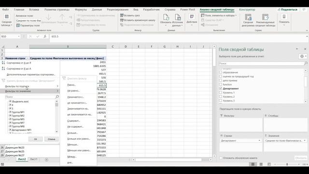Click the field list Поиск input
The width and height of the screenshot is (309, 174).
click(261, 63)
